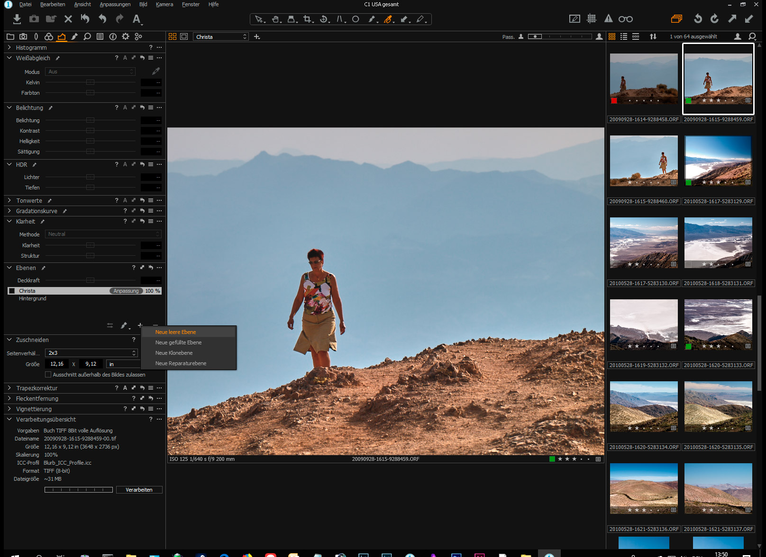Click the plus add-layer button beside Christa dropdown
This screenshot has width=766, height=557.
pyautogui.click(x=257, y=36)
